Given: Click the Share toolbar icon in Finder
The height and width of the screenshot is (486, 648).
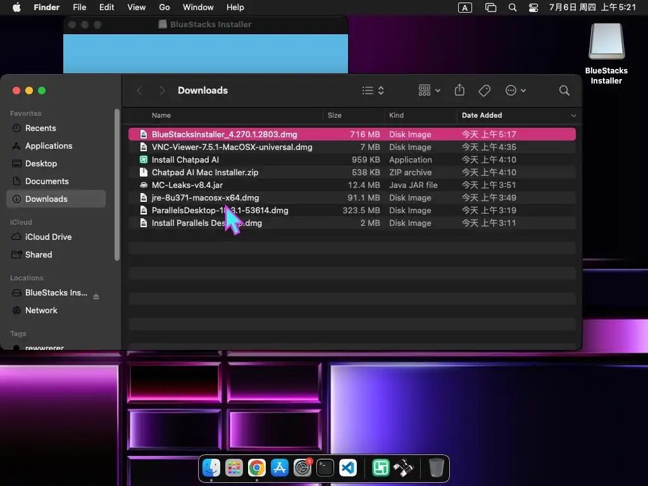Looking at the screenshot, I should tap(459, 90).
